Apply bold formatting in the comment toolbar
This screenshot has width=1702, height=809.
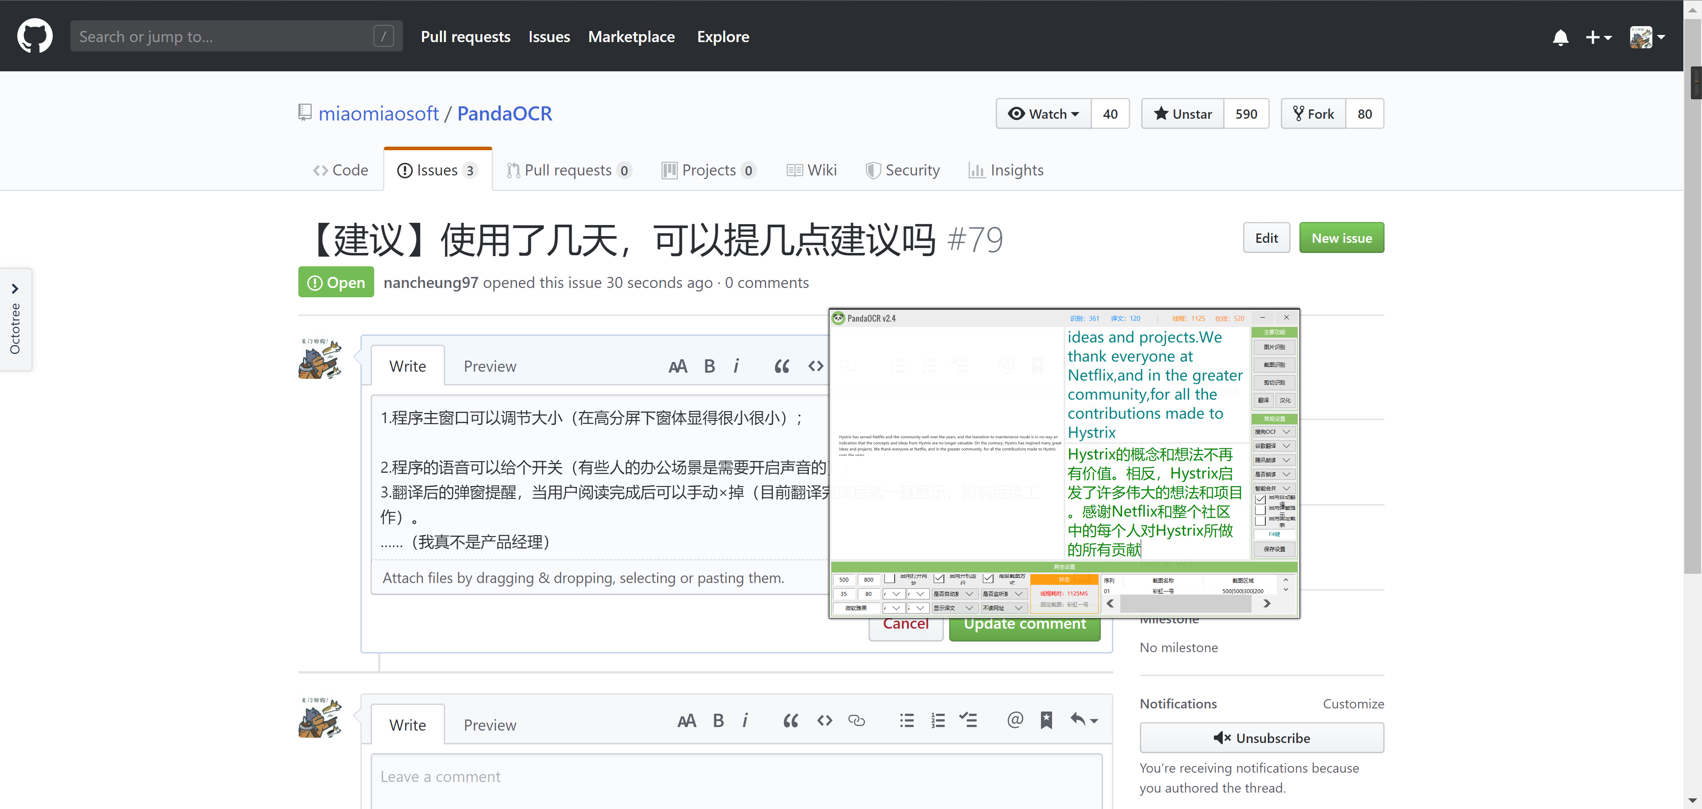point(718,720)
